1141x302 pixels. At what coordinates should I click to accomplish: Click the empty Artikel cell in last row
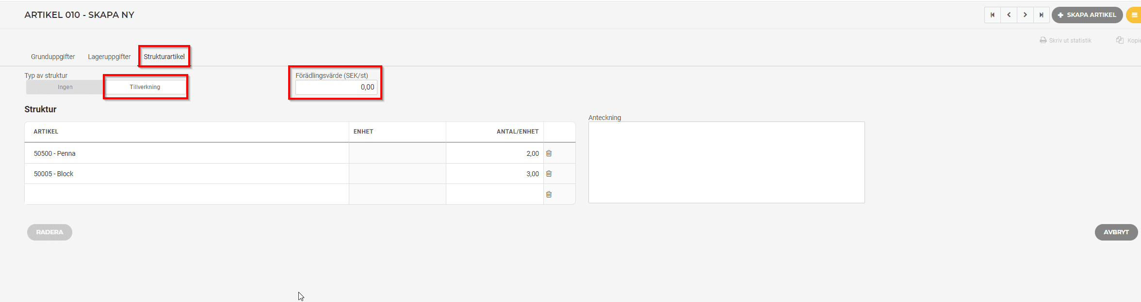coord(186,195)
